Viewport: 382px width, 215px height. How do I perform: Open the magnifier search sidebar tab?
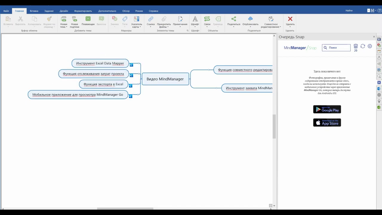tap(379, 76)
